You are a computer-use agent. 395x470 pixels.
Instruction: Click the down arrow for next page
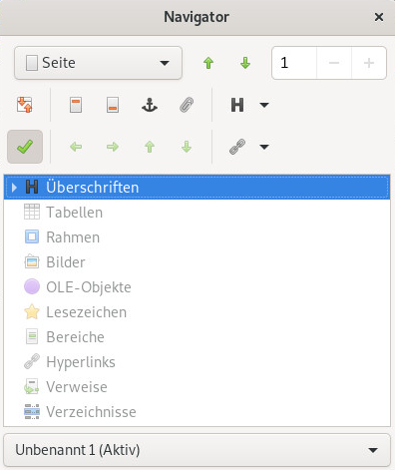245,63
